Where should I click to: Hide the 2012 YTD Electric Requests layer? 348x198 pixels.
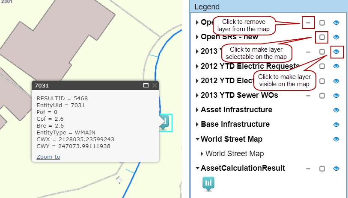336,67
